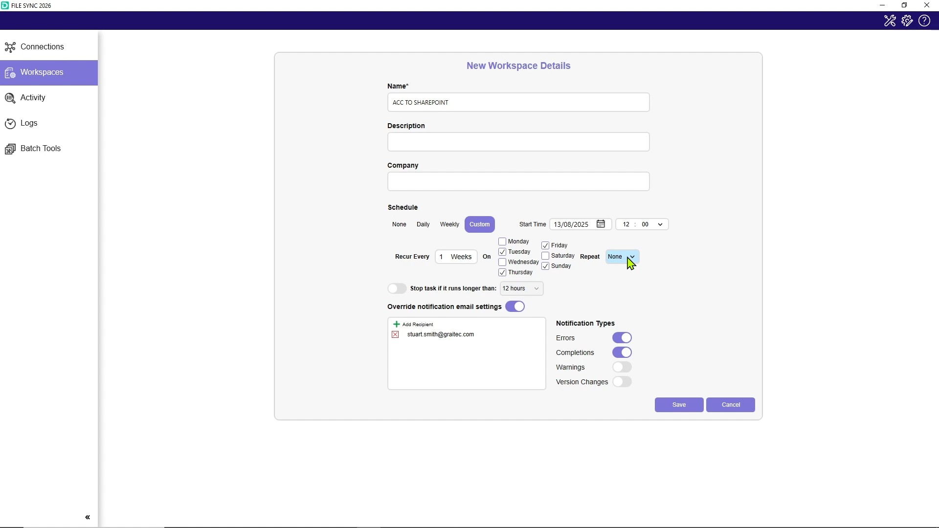This screenshot has height=528, width=939.
Task: Open the Start Time calendar picker
Action: [601, 224]
